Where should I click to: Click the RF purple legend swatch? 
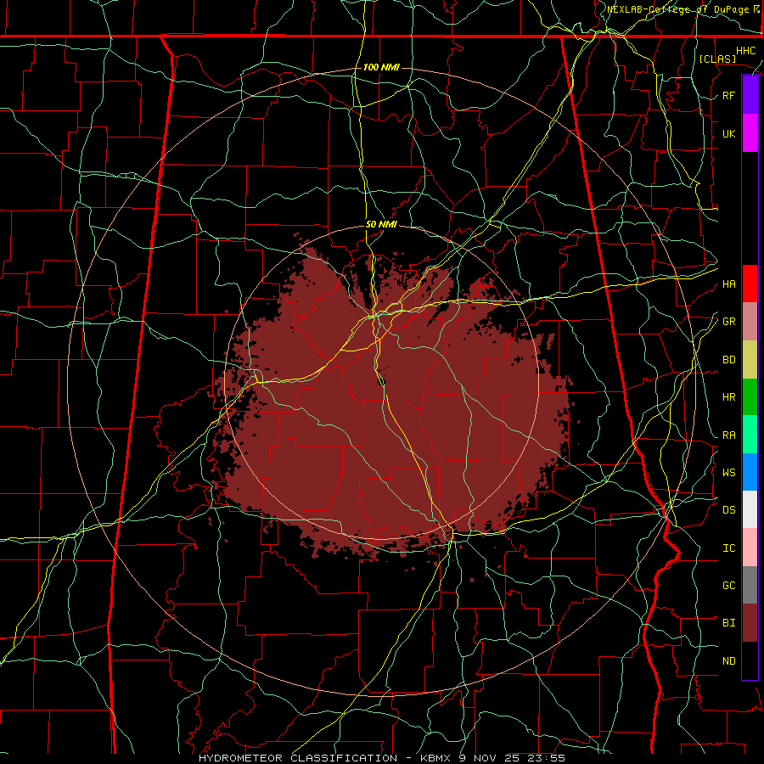[750, 95]
